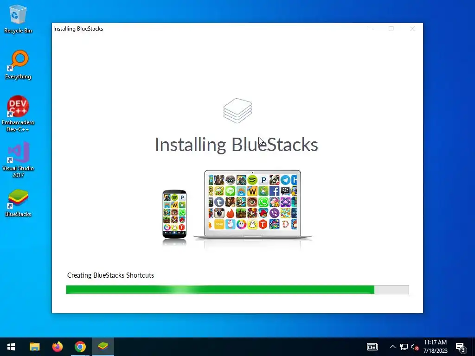Minimize the Installing BlueStacks window
This screenshot has width=475, height=356.
pyautogui.click(x=370, y=29)
